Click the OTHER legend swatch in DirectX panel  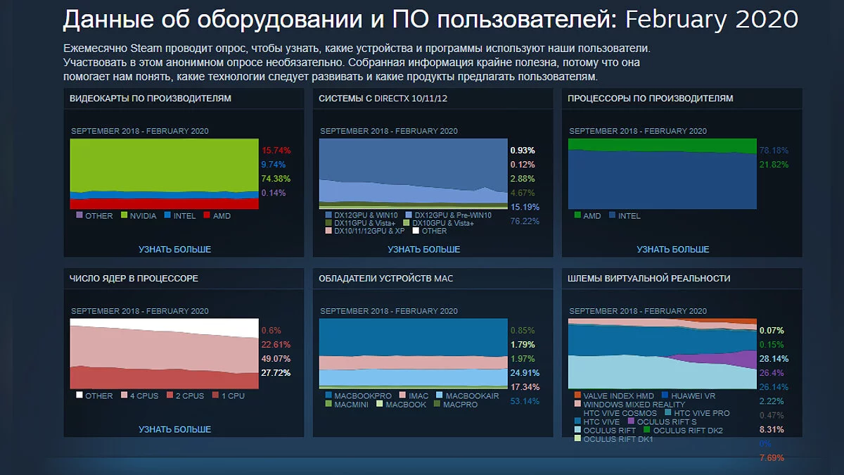click(416, 230)
